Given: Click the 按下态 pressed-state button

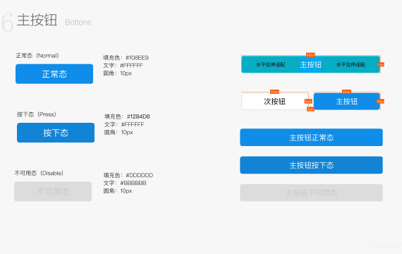Looking at the screenshot, I should (56, 133).
